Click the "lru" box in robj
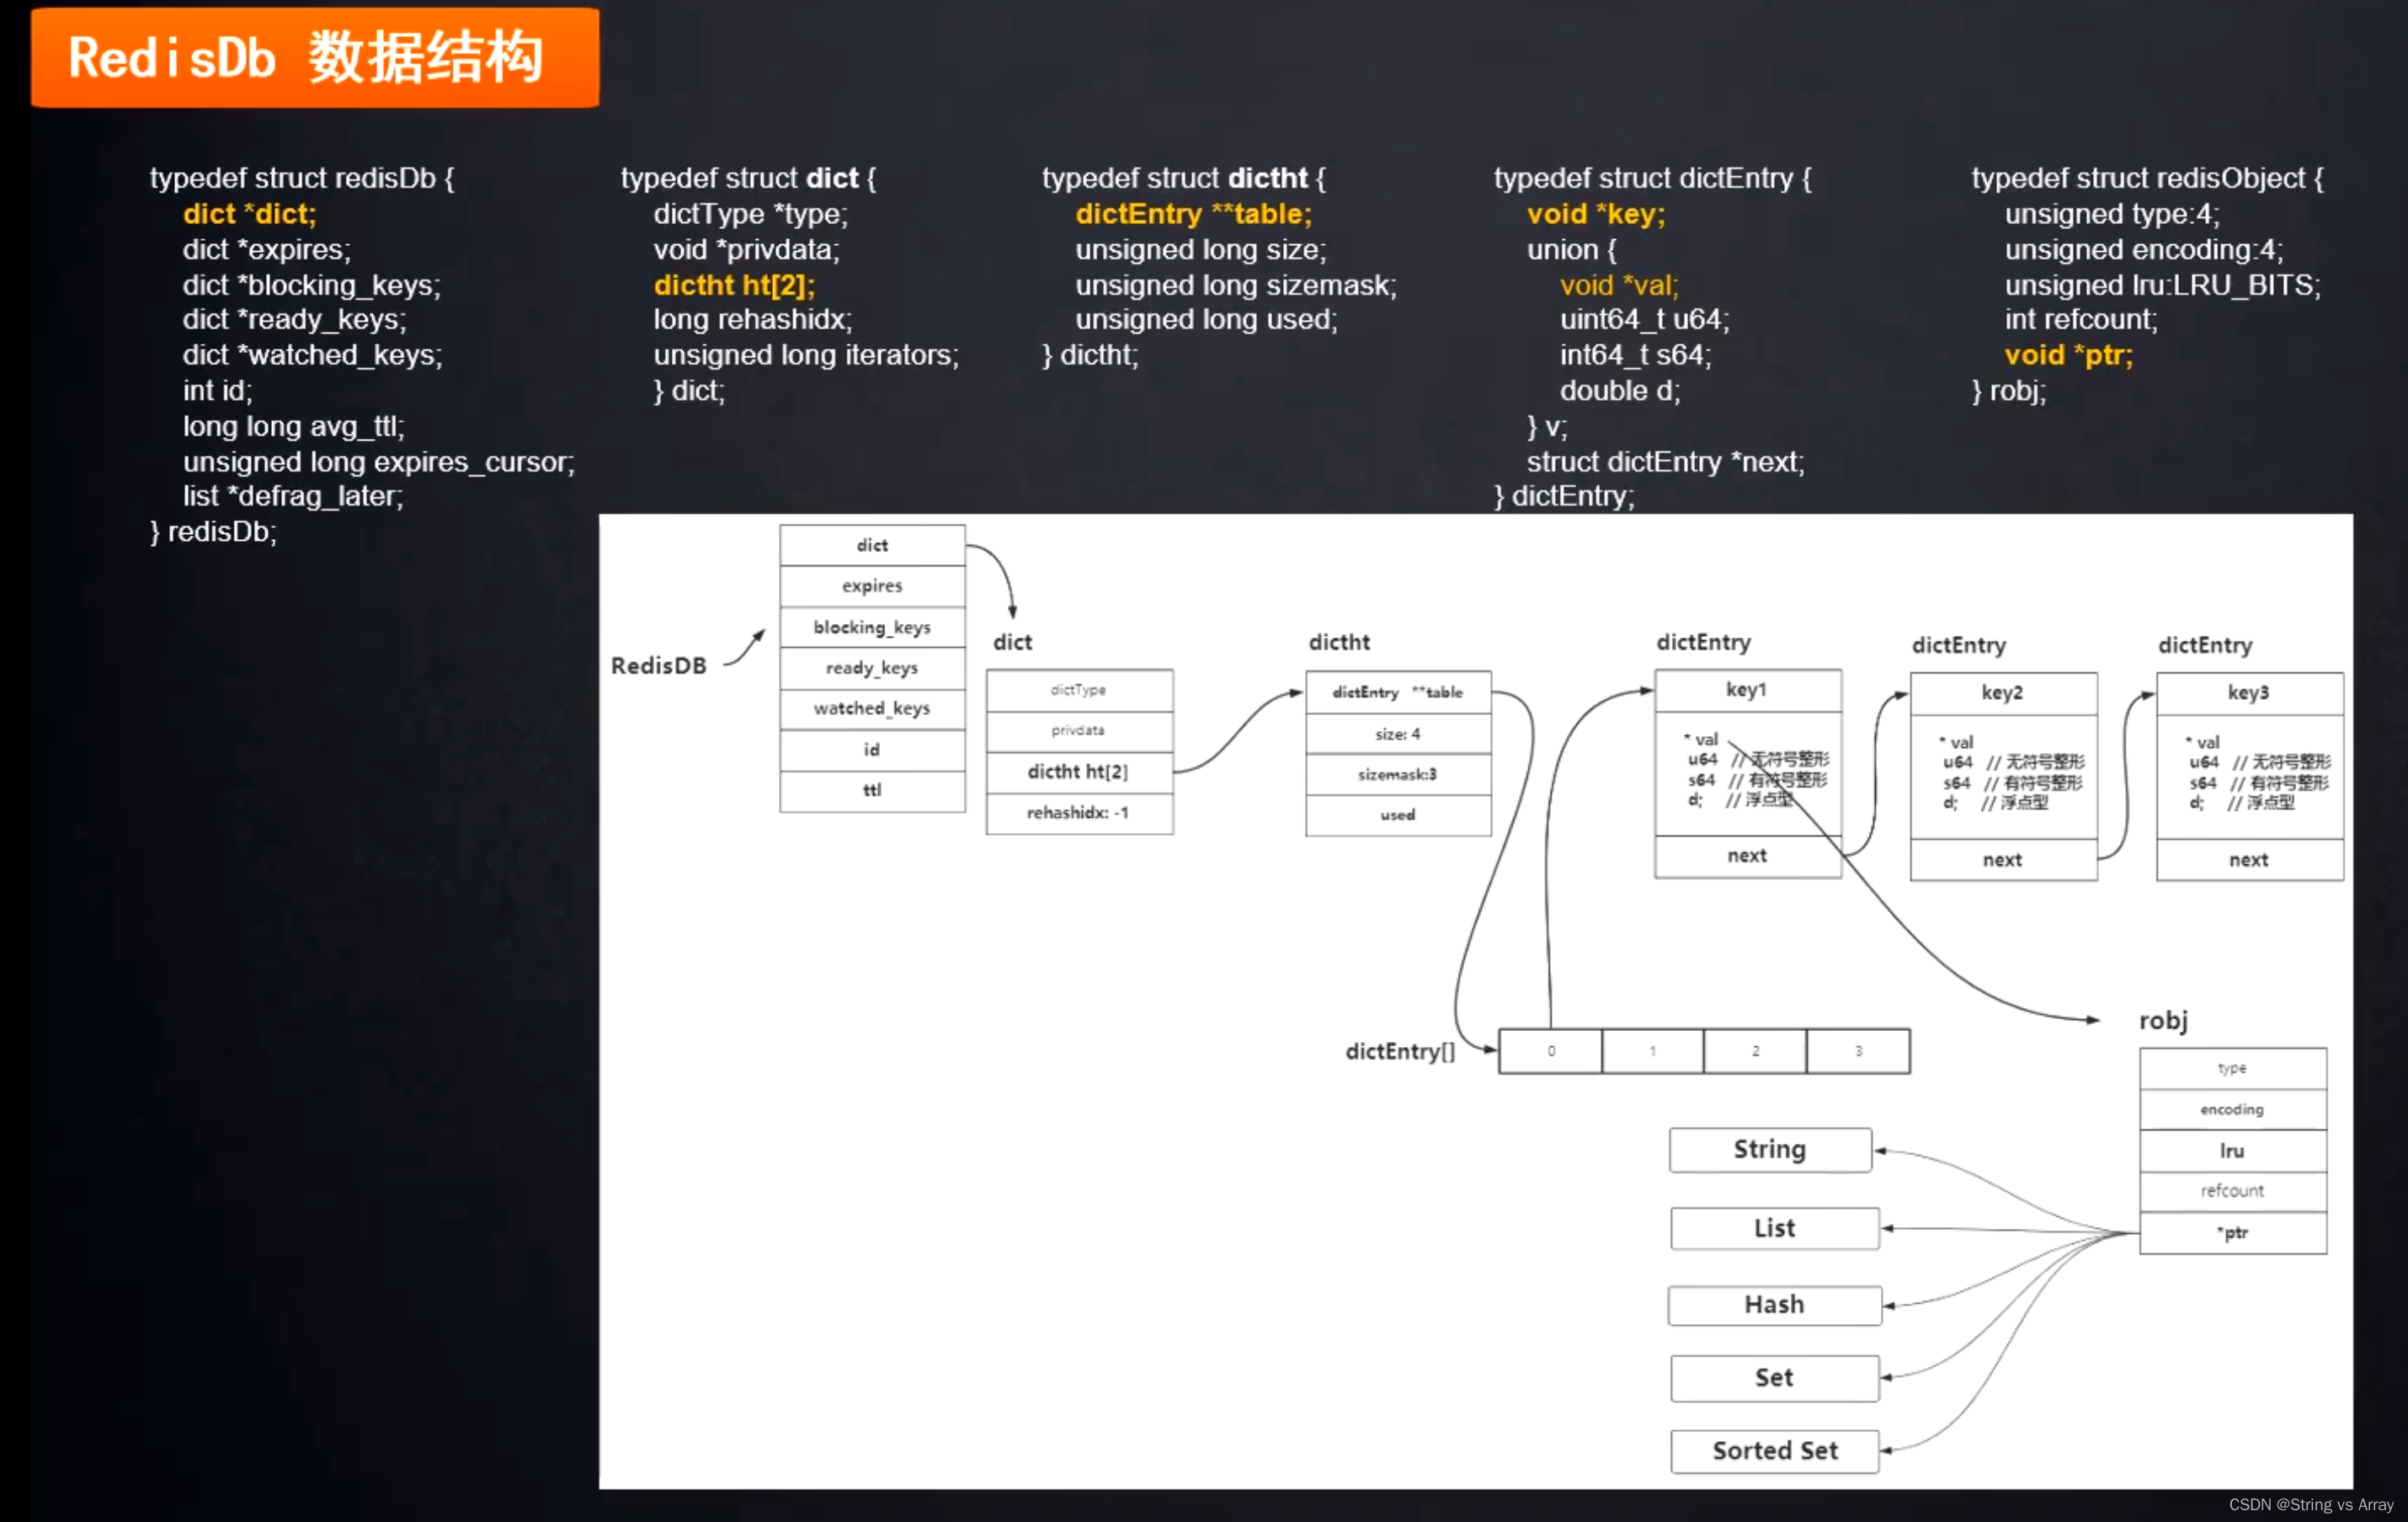This screenshot has height=1522, width=2408. click(2232, 1151)
